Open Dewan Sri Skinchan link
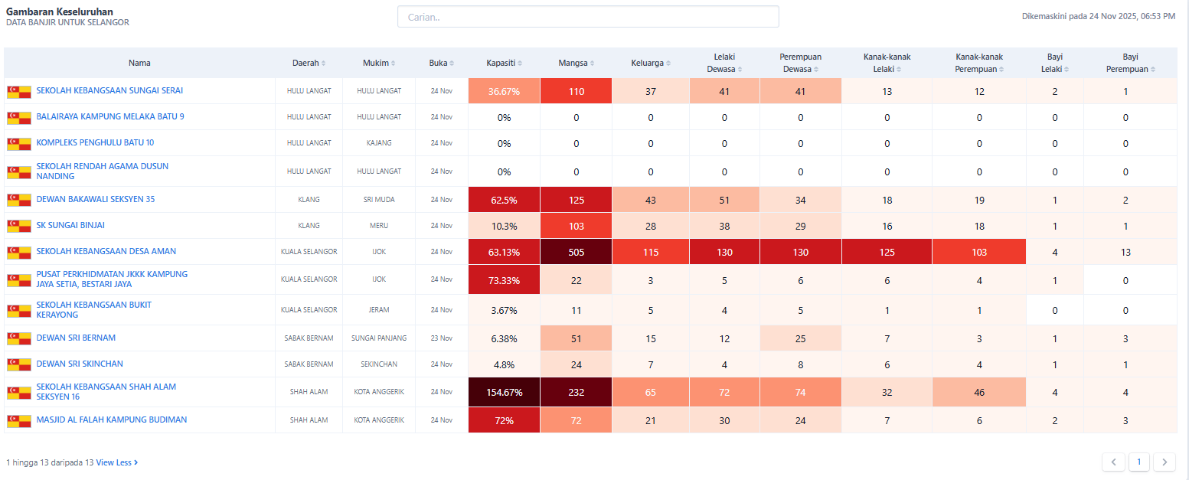 (80, 364)
